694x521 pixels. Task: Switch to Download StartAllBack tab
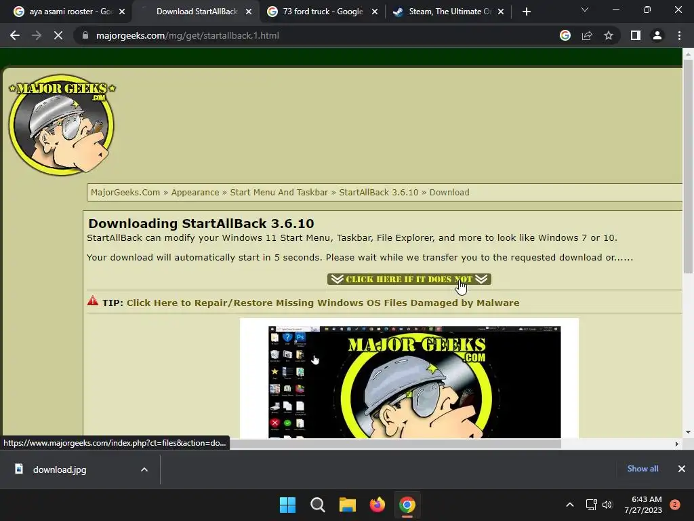click(x=197, y=12)
